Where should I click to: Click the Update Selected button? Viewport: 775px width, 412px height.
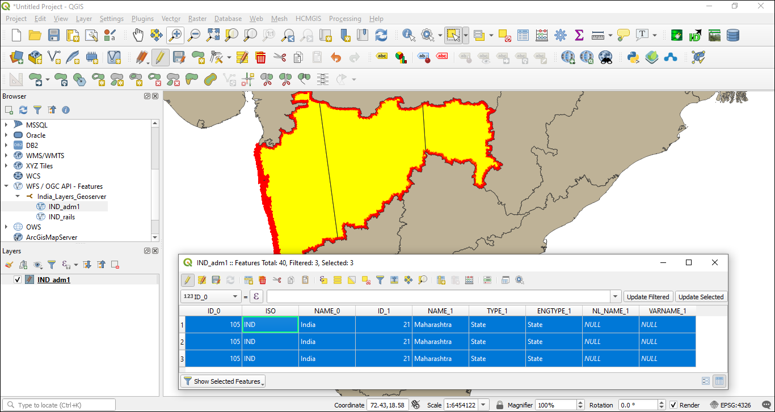[701, 296]
